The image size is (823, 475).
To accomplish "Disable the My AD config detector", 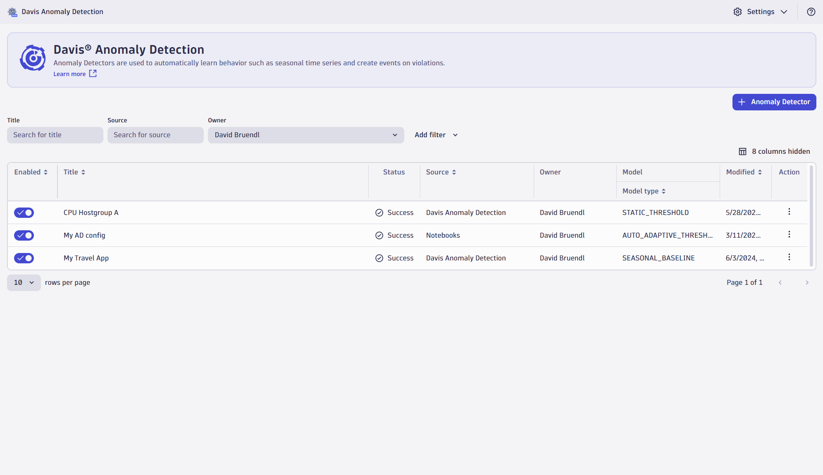I will point(24,236).
